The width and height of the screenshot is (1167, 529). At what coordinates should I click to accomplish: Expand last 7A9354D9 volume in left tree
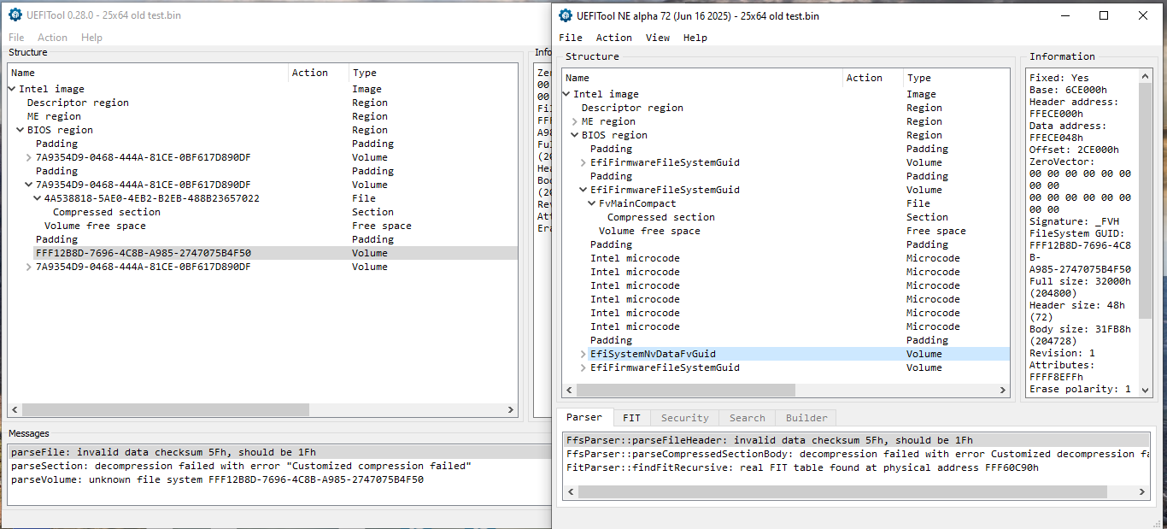29,267
